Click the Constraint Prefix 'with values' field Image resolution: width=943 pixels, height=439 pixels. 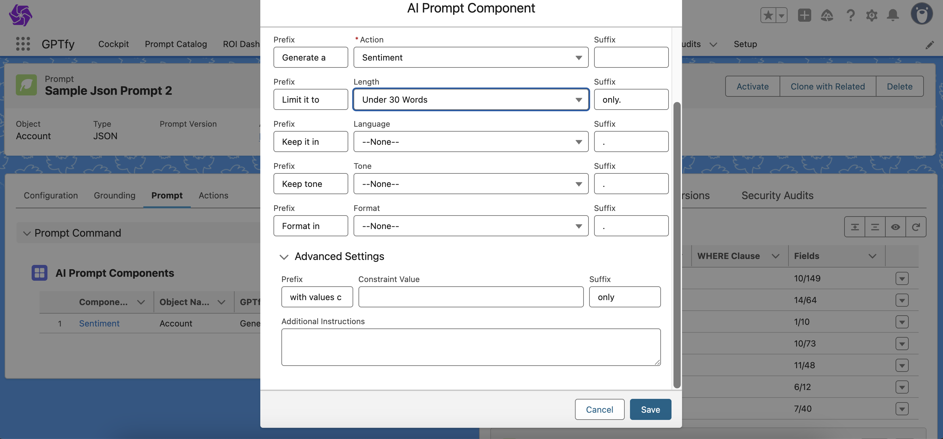(317, 297)
